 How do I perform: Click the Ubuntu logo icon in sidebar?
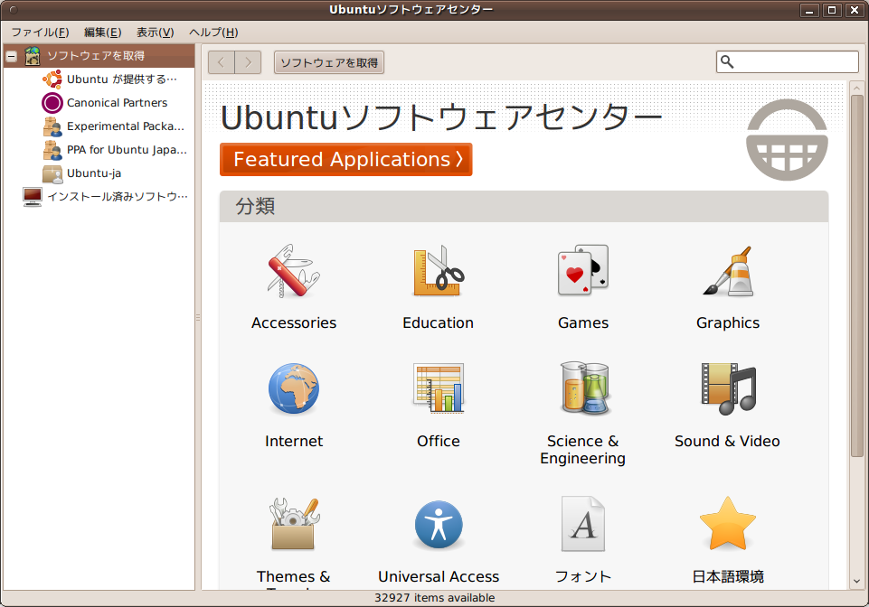52,79
